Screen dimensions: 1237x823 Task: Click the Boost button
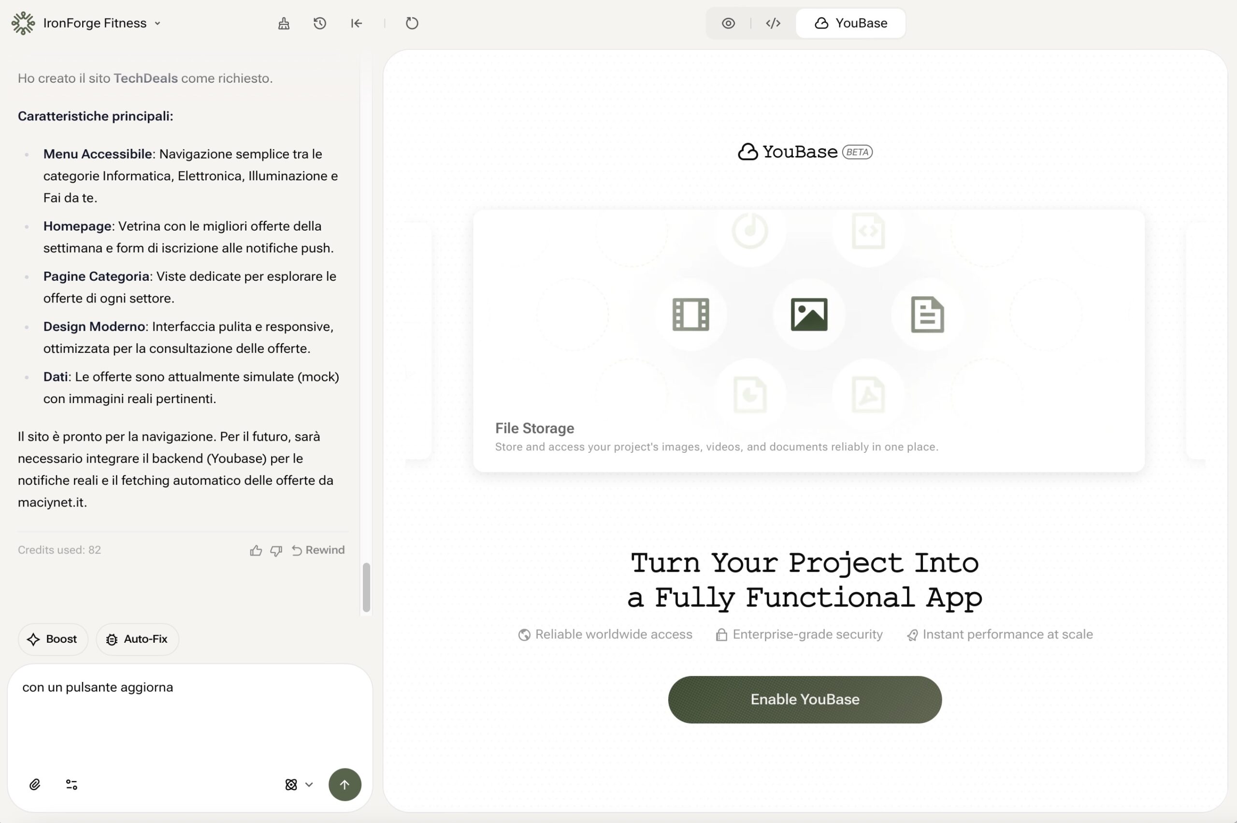(x=53, y=639)
